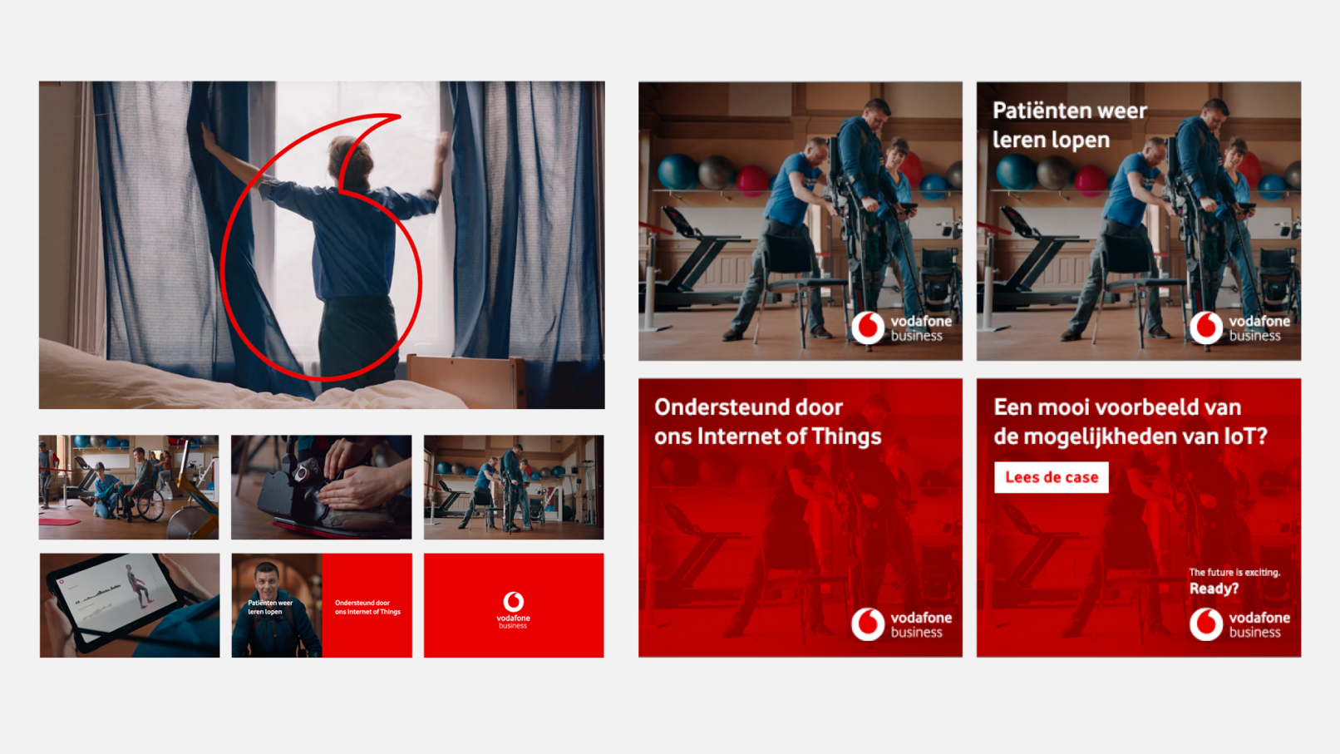Select thumbnail showing patient in wheelchair
Viewport: 1340px width, 754px height.
[129, 487]
